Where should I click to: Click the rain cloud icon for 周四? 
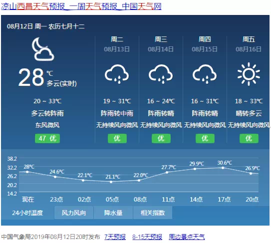[205, 74]
